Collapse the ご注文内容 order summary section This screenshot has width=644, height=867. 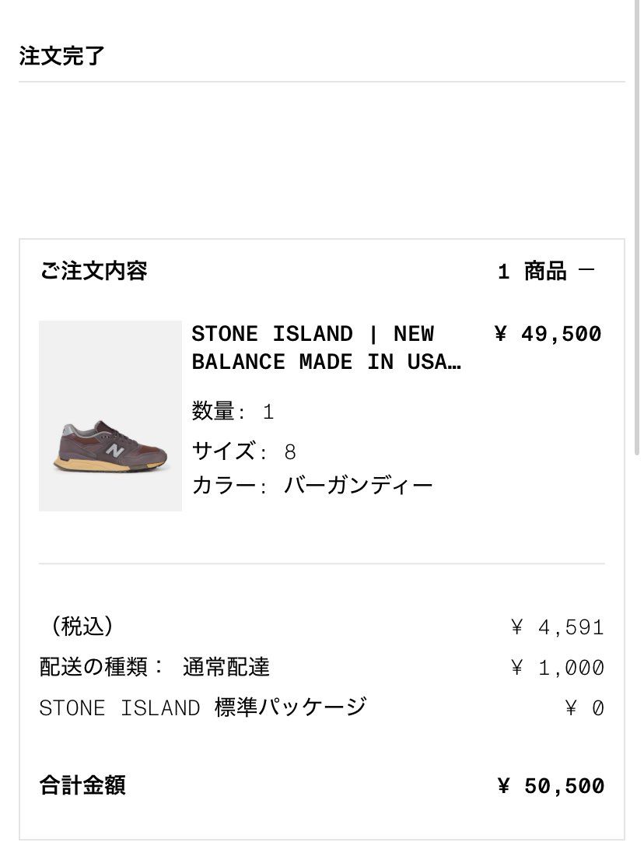pyautogui.click(x=586, y=271)
